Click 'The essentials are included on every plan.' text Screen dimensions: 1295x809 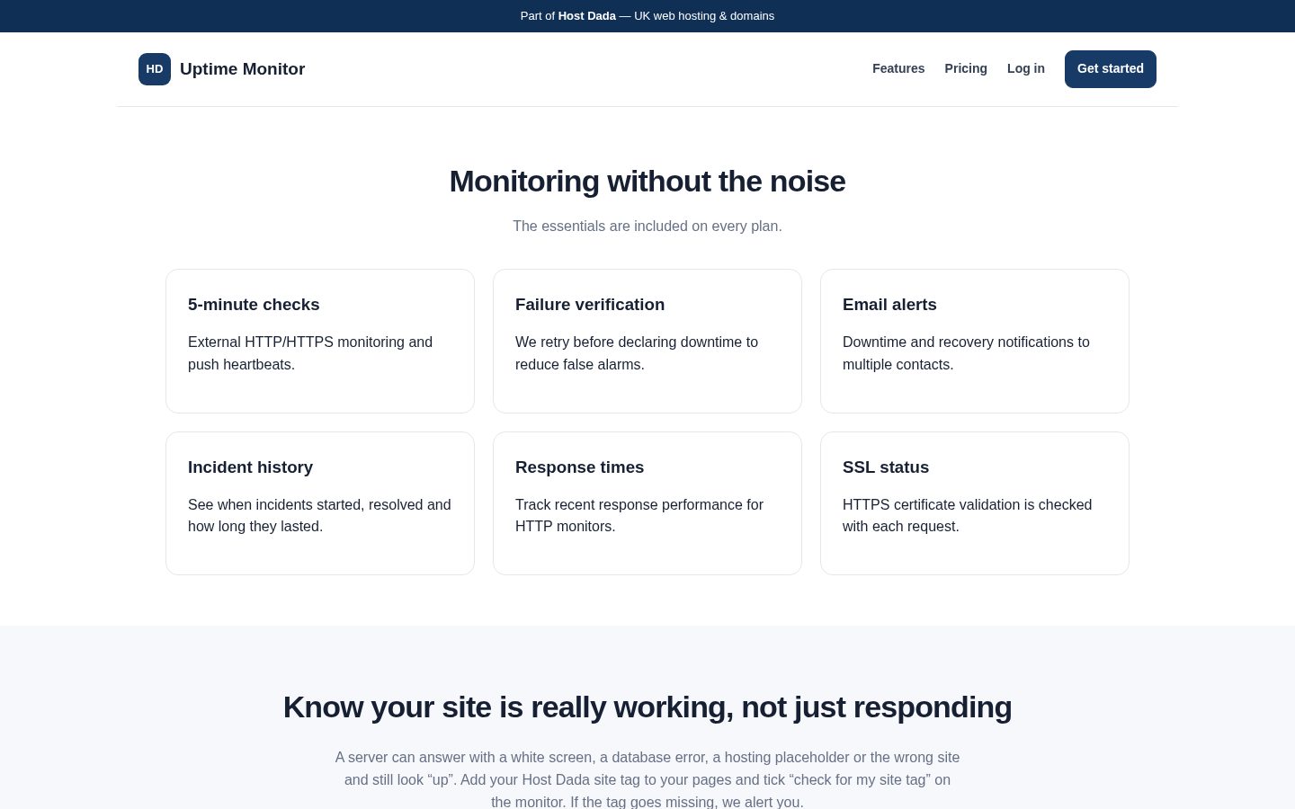click(x=647, y=227)
